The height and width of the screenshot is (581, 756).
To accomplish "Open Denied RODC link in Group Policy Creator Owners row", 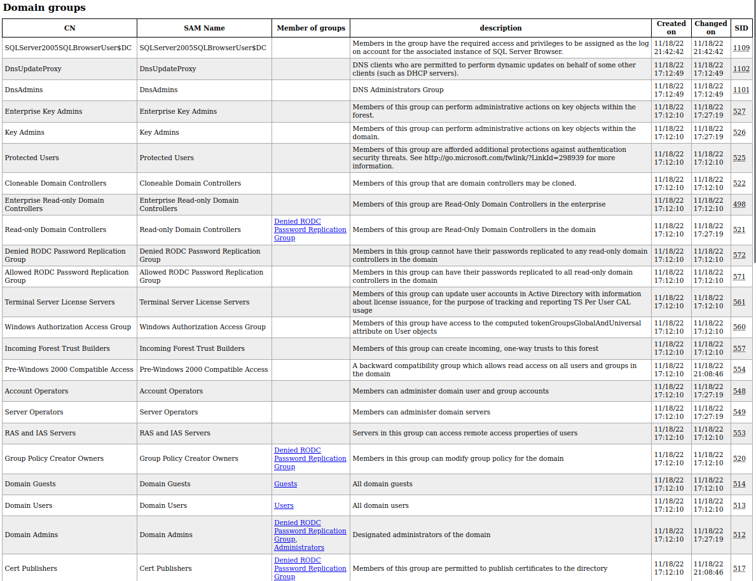I will coord(310,458).
